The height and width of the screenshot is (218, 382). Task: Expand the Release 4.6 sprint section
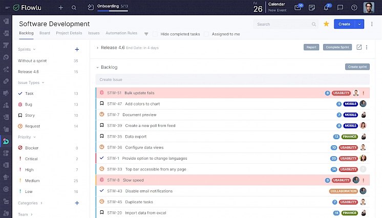pos(97,47)
